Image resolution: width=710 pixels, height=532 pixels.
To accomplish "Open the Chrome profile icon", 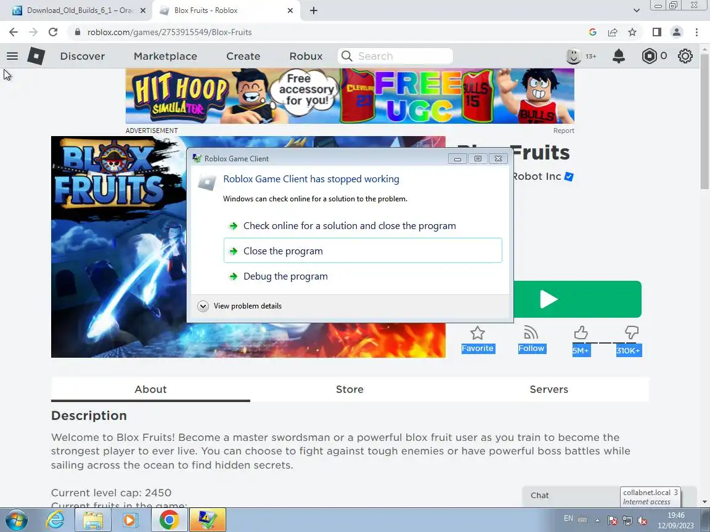I will [x=677, y=32].
